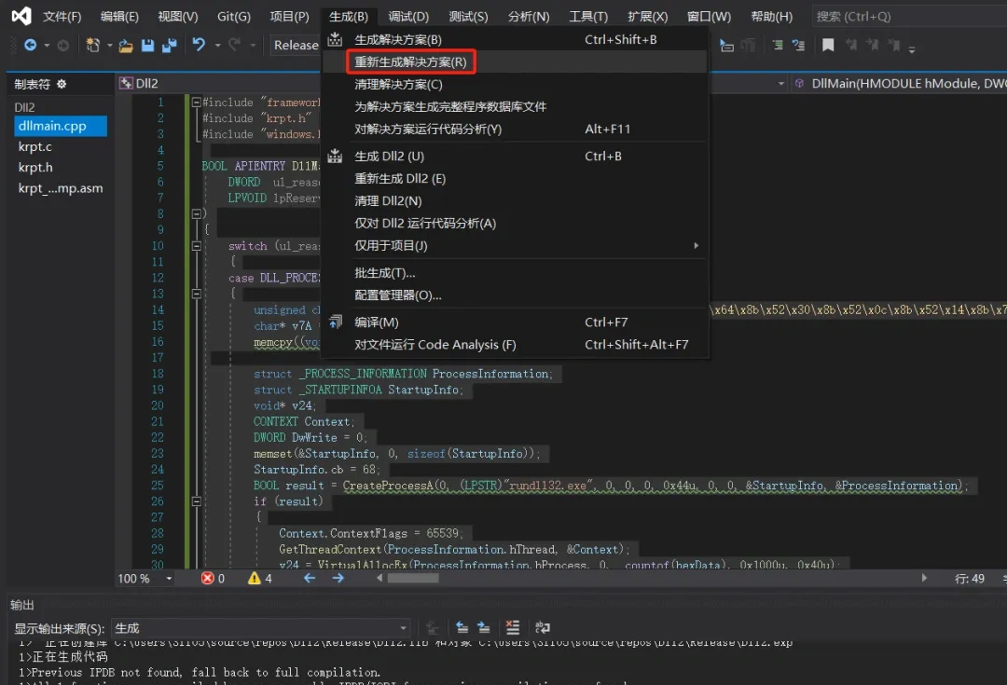This screenshot has width=1007, height=685.
Task: Click the comment selected lines toolbar icon
Action: coord(778,45)
